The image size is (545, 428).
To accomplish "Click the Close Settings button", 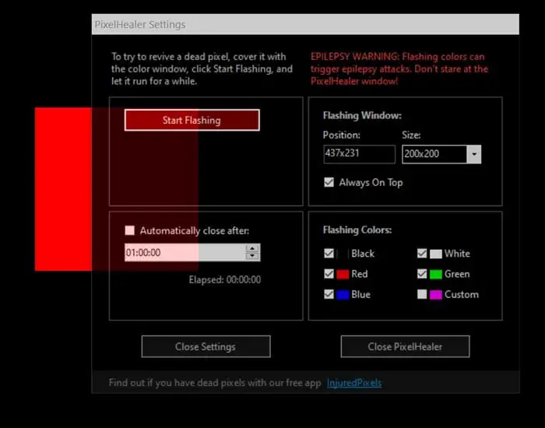I will pos(206,346).
